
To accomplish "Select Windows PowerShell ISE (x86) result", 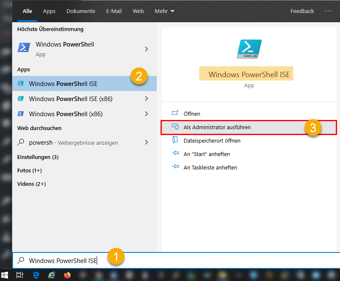I will tap(84, 99).
